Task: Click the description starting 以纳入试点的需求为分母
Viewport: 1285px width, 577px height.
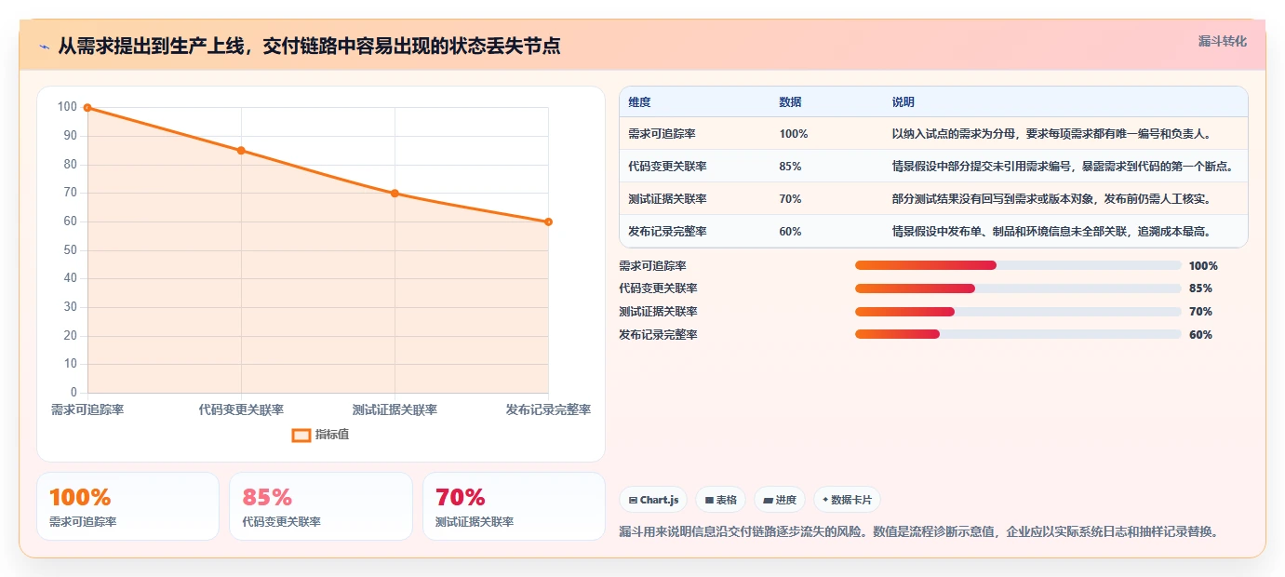Action: (1051, 134)
